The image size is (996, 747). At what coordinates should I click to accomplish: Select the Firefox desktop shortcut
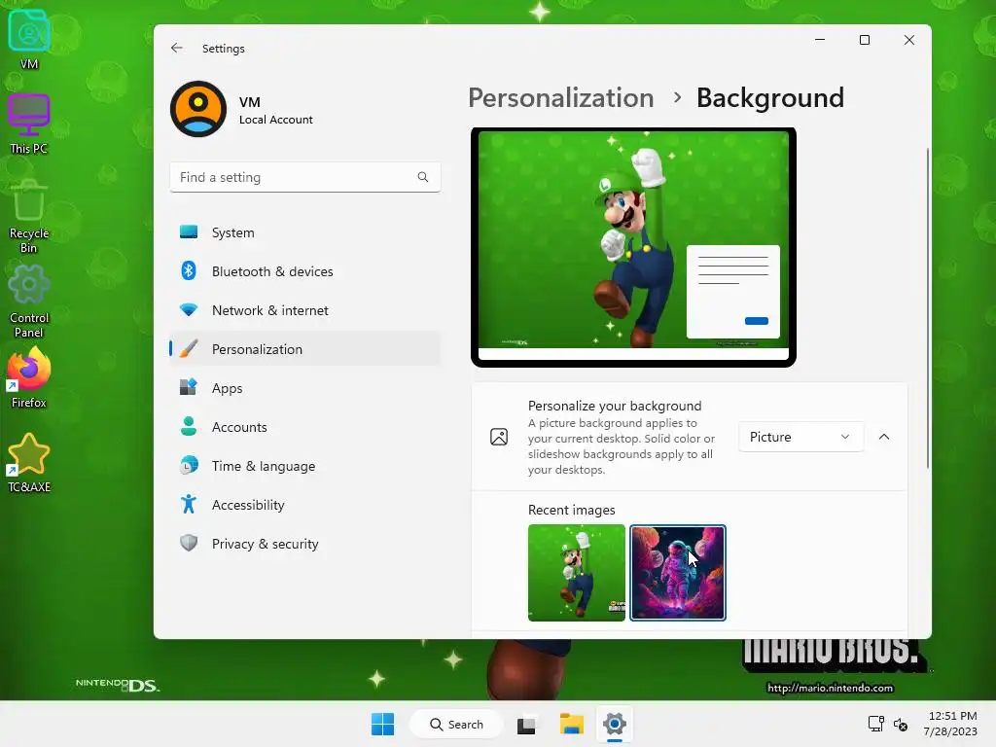(x=28, y=378)
